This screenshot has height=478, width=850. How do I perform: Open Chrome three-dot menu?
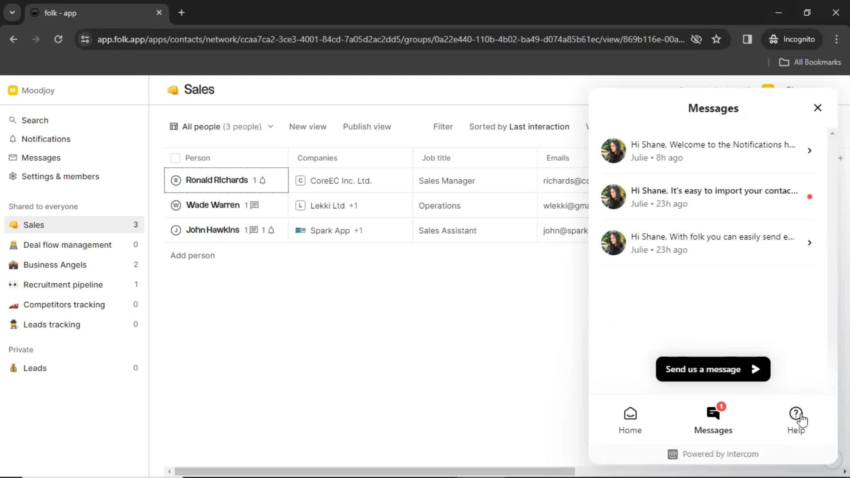tap(836, 39)
